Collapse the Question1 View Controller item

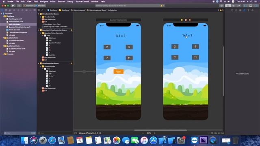[x=41, y=33]
